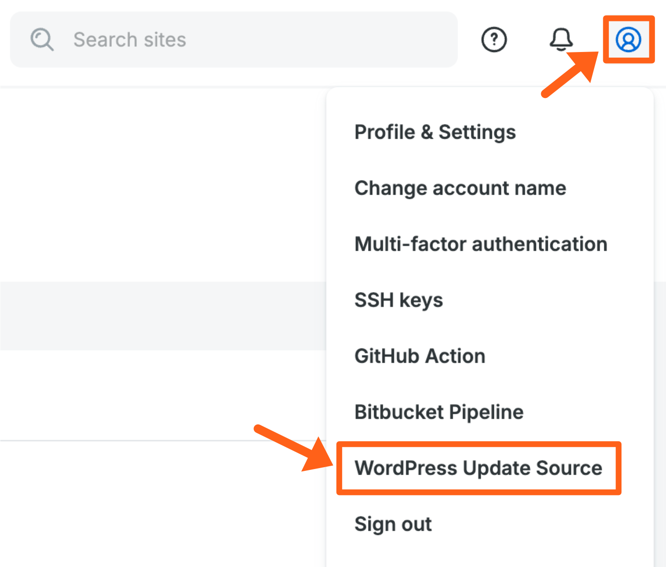Screen dimensions: 666x567
Task: Click the notifications bell icon
Action: point(561,39)
